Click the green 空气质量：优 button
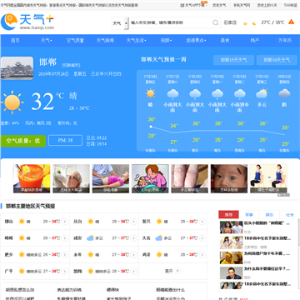 click(x=23, y=141)
